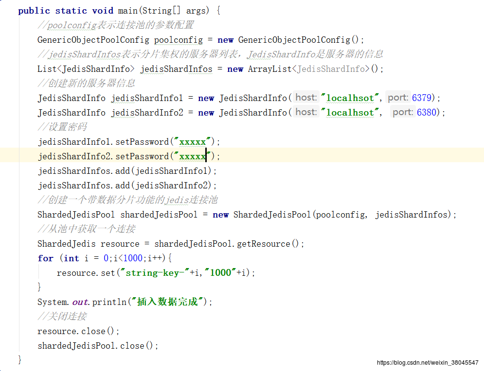Click the port number 6379

pyautogui.click(x=422, y=98)
